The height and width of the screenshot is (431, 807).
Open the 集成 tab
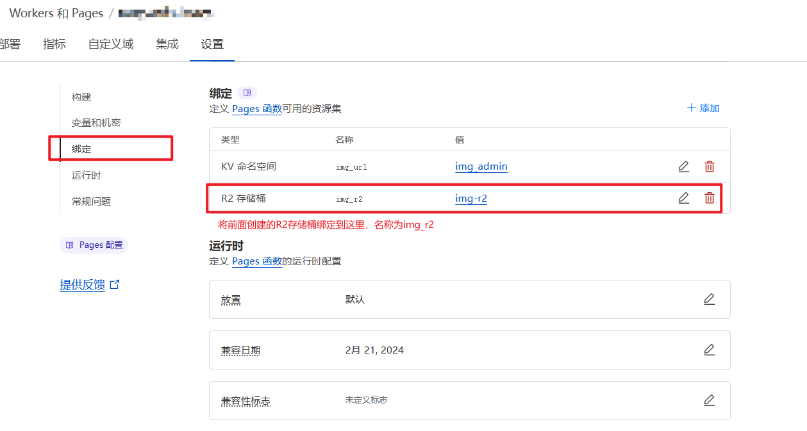click(167, 44)
